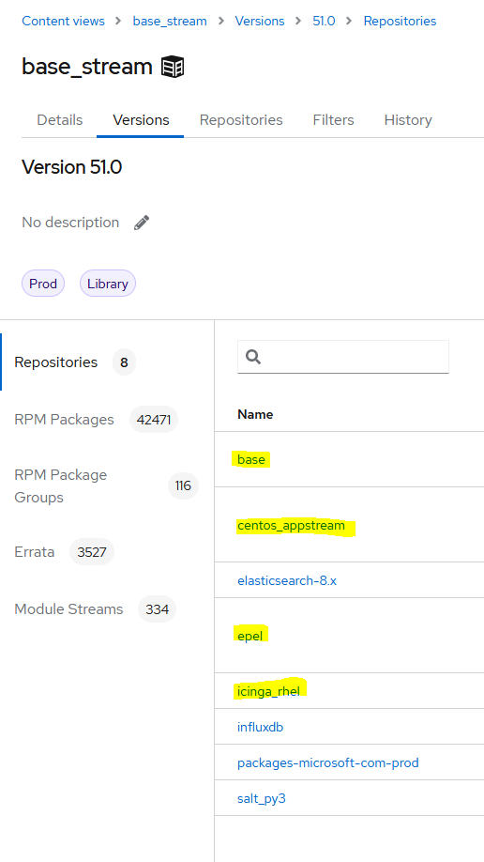The image size is (484, 862).
Task: Open the centos_appstream repository link
Action: (x=291, y=526)
